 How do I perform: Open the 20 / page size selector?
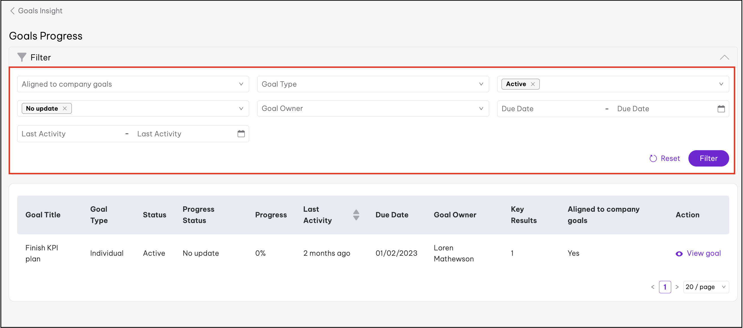(x=705, y=287)
